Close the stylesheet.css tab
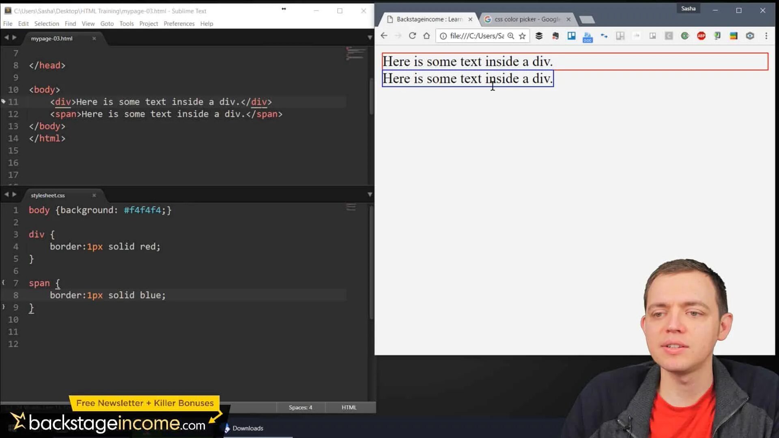The image size is (779, 438). point(94,195)
